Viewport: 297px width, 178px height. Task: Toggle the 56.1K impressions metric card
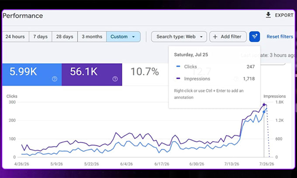click(92, 74)
